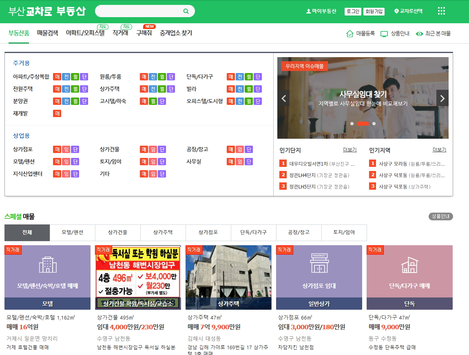The image size is (469, 355).
Task: Select 토지/임야 special listings tab
Action: (x=344, y=233)
